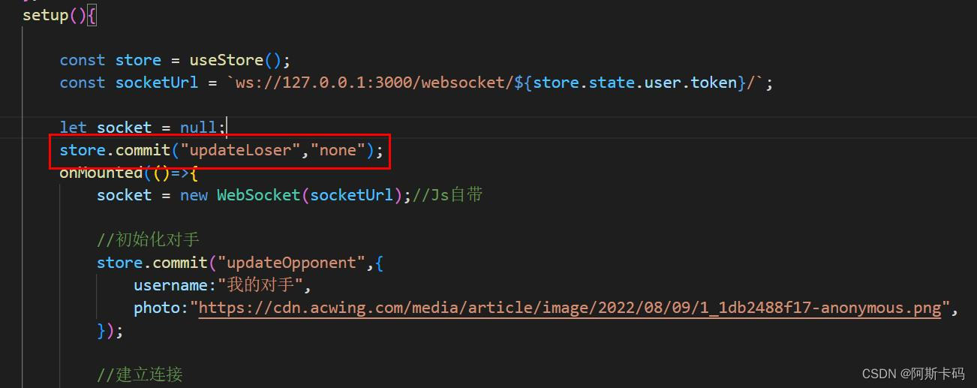
Task: Click 'WebSocket' constructor name
Action: pyautogui.click(x=259, y=195)
